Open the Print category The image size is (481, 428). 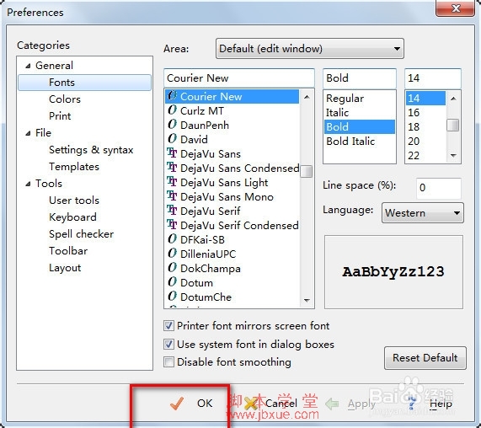(x=60, y=116)
